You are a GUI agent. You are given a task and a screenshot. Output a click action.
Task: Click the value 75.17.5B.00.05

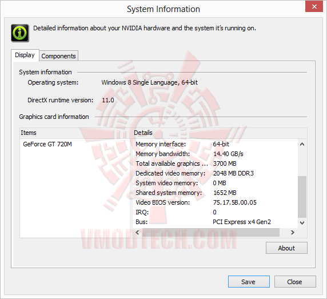point(234,202)
